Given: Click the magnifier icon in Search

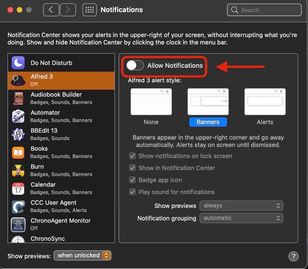Looking at the screenshot, I should click(234, 10).
